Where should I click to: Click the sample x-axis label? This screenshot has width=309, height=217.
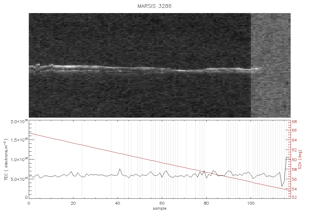pyautogui.click(x=160, y=208)
